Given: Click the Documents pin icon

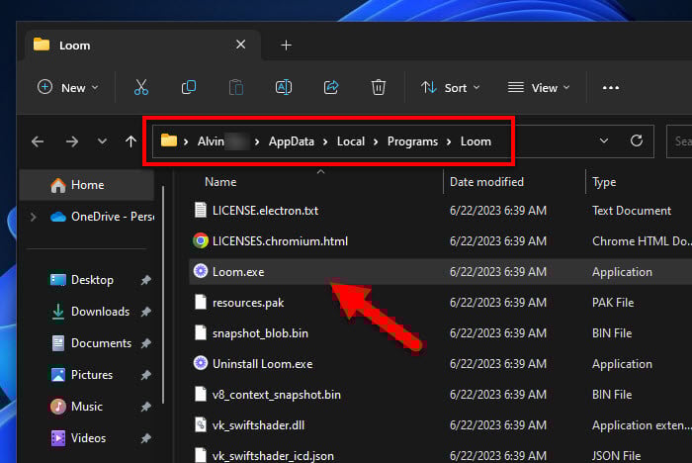Looking at the screenshot, I should (x=146, y=343).
